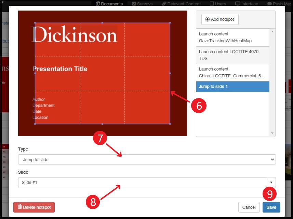Select the China_LOCTITE_Commercial hotspot entry
The height and width of the screenshot is (219, 293).
[x=232, y=72]
